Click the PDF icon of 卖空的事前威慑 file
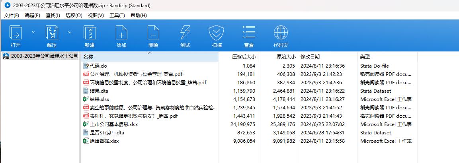Viewport: 459px width, 163px height. (86, 107)
